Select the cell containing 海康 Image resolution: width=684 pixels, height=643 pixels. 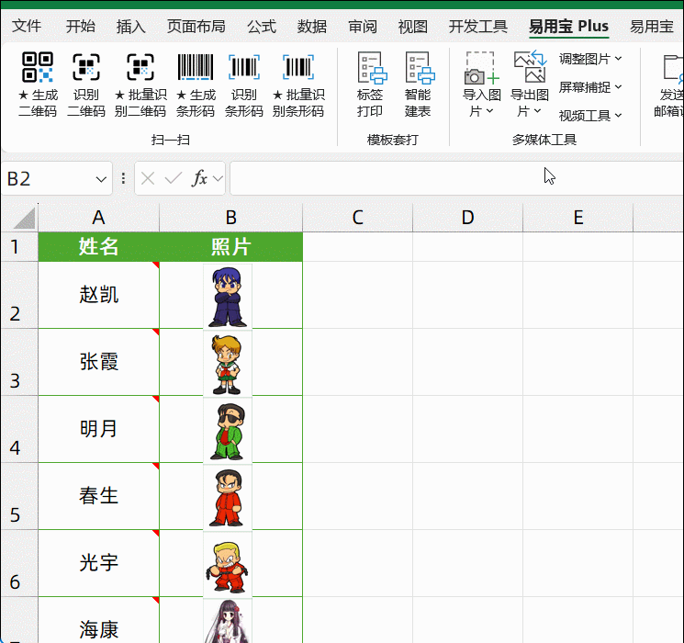(98, 620)
